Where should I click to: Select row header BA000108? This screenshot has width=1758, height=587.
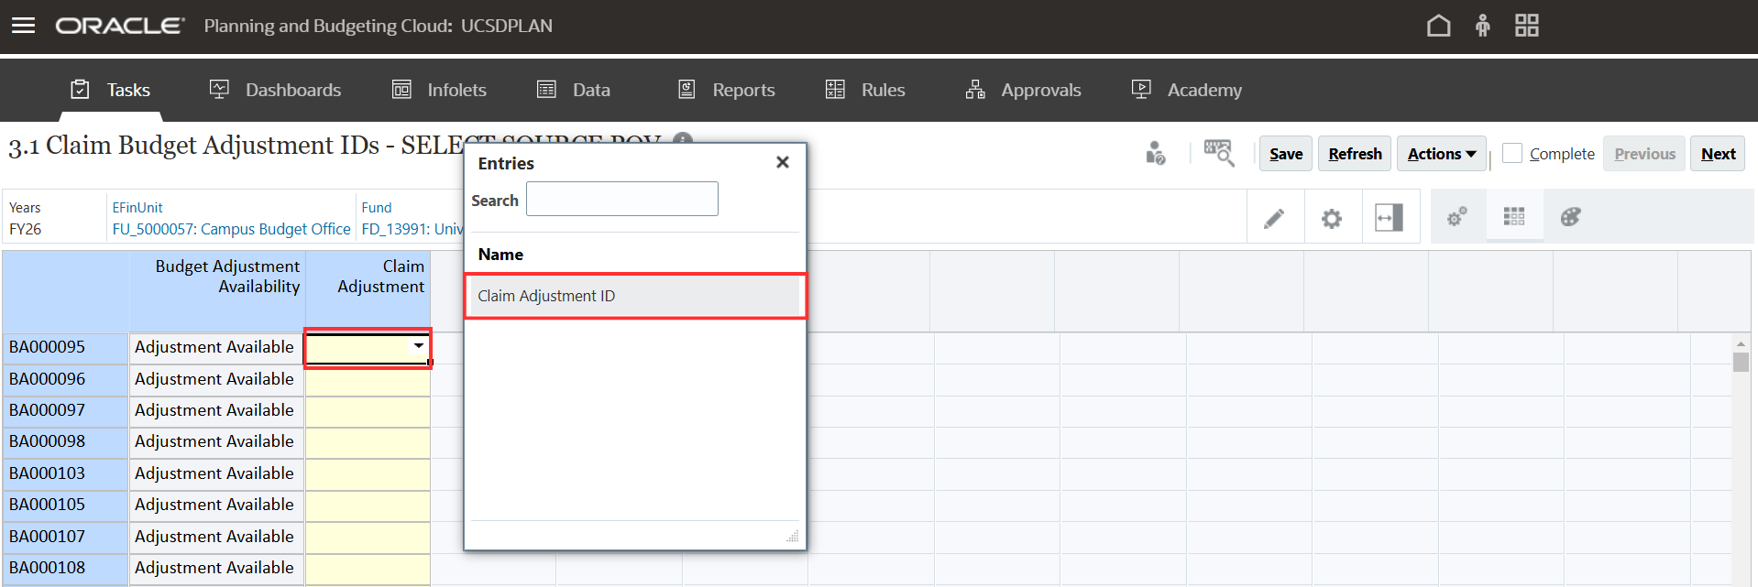65,568
